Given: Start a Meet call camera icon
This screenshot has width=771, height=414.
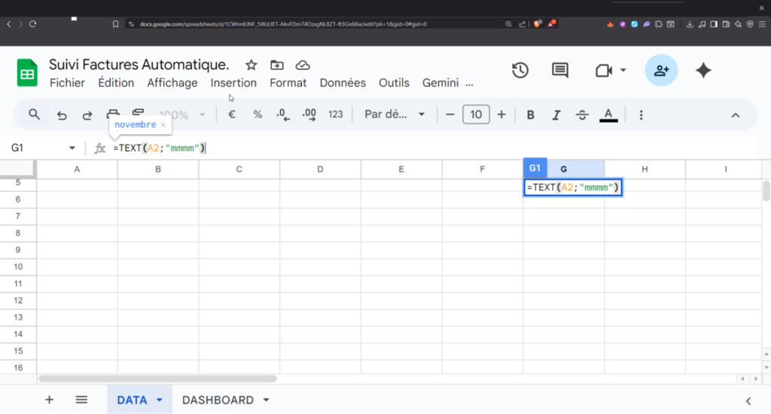Looking at the screenshot, I should 604,70.
